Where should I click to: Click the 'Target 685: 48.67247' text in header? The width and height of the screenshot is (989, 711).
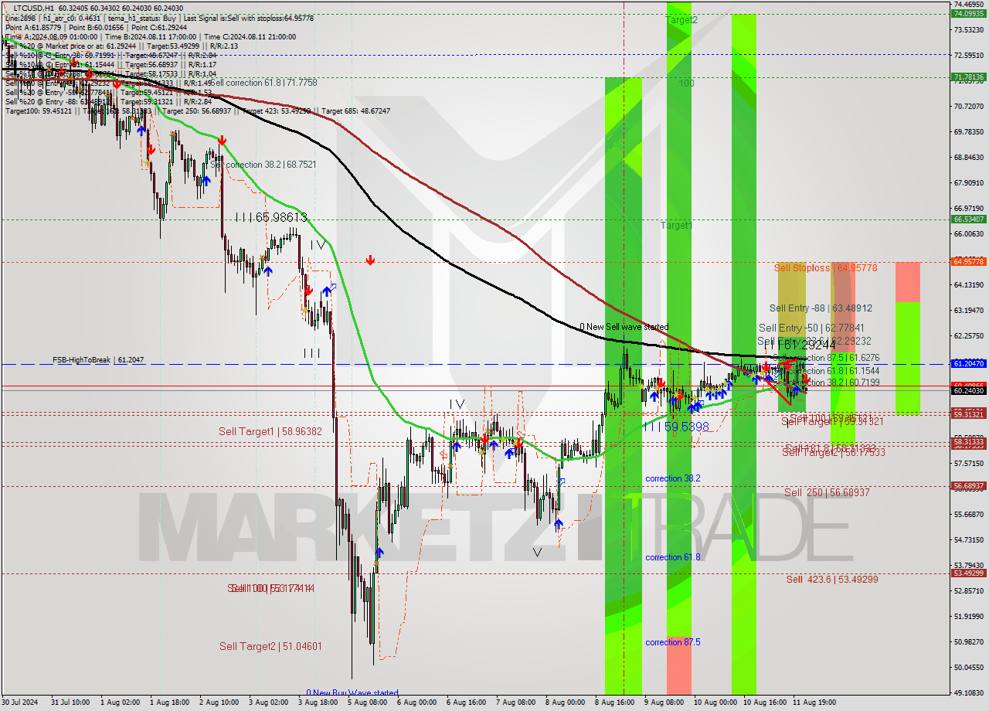point(356,111)
